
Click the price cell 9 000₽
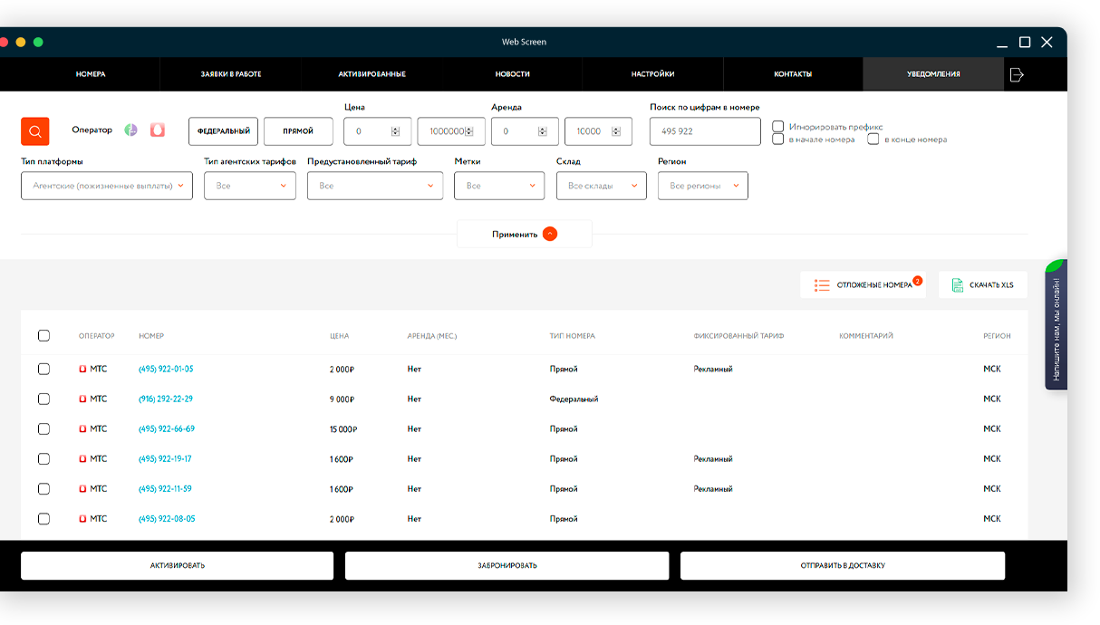[342, 399]
